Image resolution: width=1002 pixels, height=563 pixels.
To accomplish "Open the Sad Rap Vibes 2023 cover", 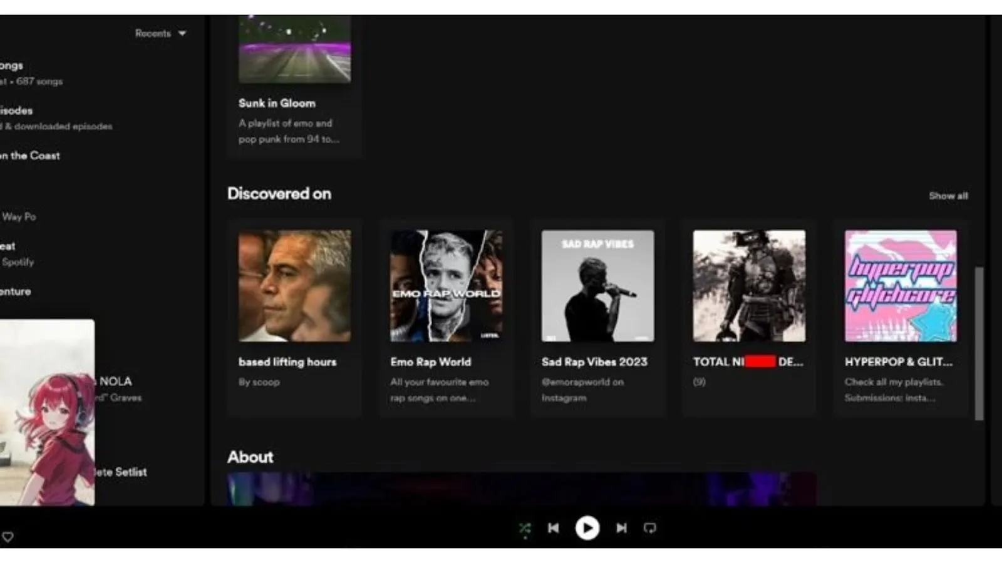I will 598,286.
